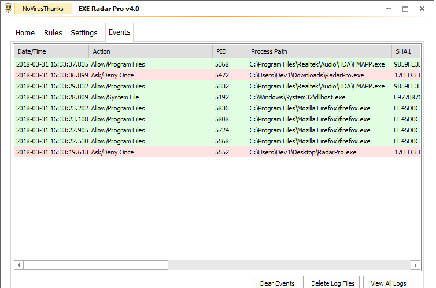Select the event at 16:33:29.832
Image resolution: width=436 pixels, height=288 pixels.
(x=217, y=86)
